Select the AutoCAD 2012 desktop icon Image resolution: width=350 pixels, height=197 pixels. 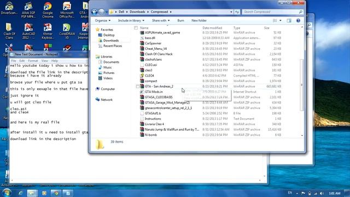coord(28,31)
